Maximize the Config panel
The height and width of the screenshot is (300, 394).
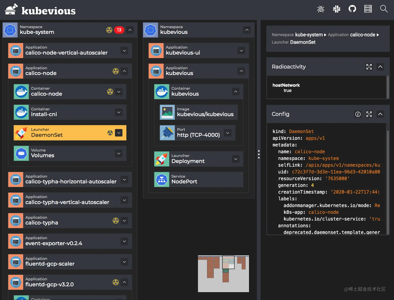click(369, 114)
